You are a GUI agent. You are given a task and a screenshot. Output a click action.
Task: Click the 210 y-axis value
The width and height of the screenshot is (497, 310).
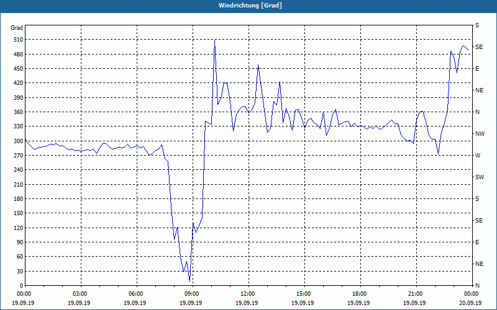[x=19, y=184]
